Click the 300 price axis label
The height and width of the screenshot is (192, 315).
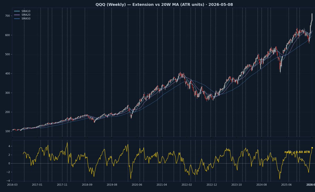pos(8,93)
